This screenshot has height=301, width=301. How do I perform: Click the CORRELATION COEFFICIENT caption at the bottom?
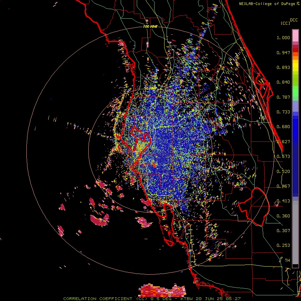pos(152,299)
